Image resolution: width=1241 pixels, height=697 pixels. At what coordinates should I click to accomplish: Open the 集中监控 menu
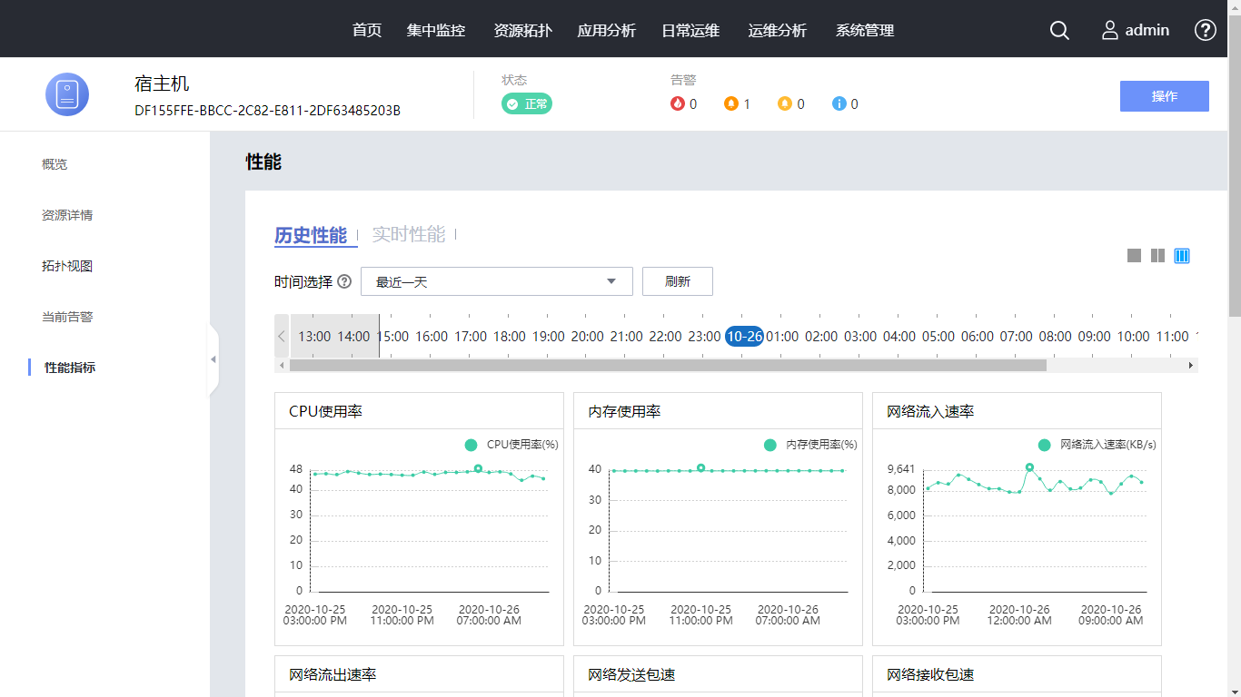point(436,30)
